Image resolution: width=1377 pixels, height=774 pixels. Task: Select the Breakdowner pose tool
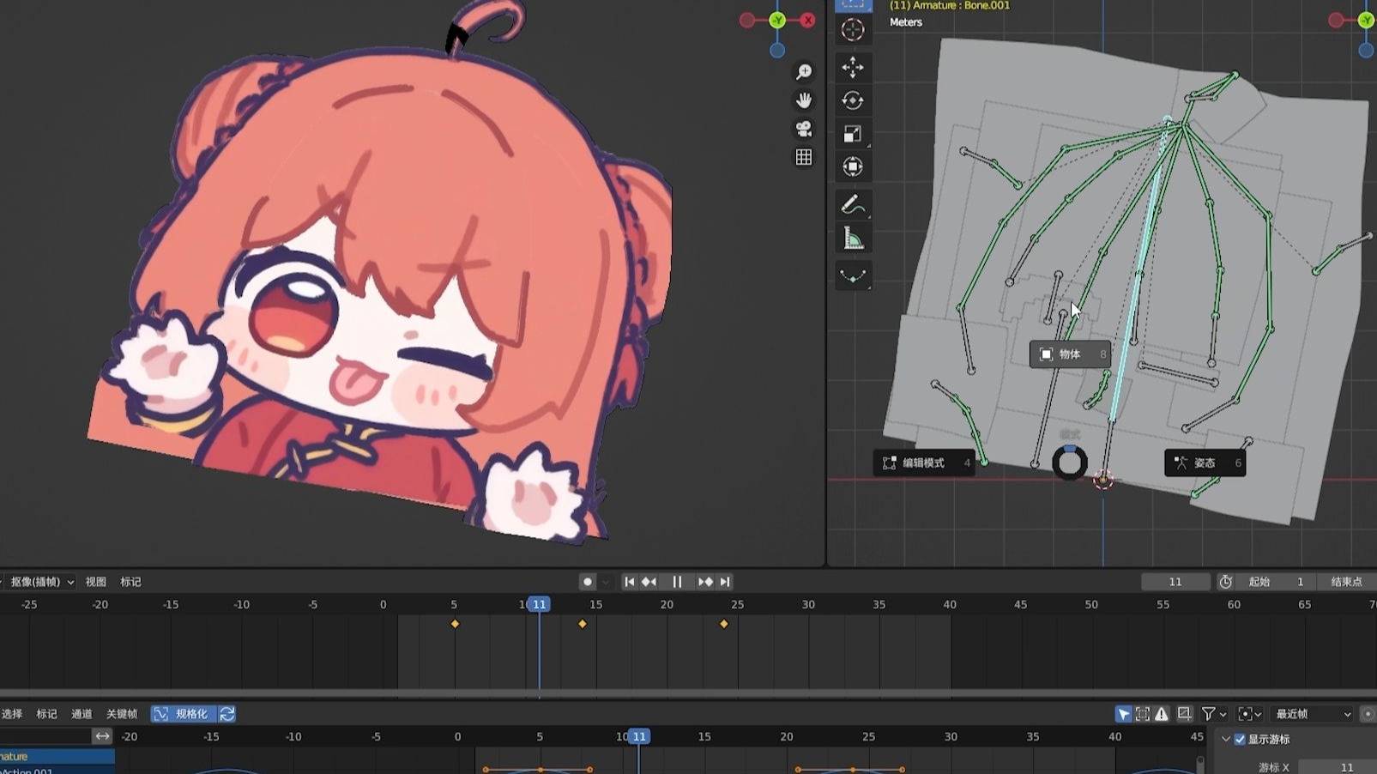pos(853,275)
